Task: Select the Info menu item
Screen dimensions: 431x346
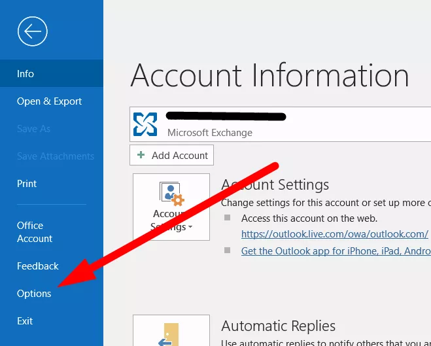Action: pos(52,74)
